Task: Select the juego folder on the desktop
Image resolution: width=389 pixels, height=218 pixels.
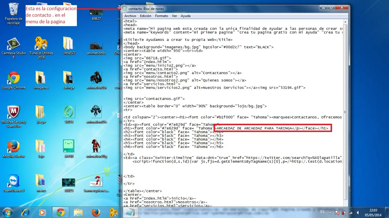Action: tap(41, 115)
